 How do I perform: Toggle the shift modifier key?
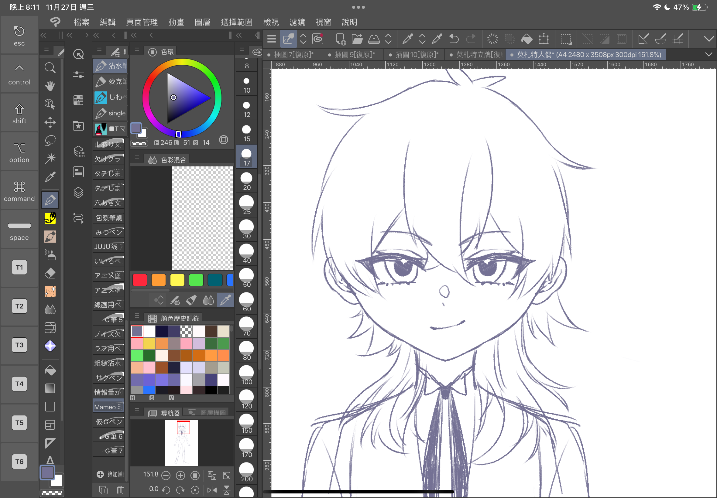coord(19,113)
